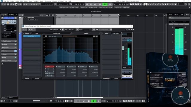The image size is (191, 107).
Task: Switch to the Visibility tab
Action: click(x=12, y=15)
